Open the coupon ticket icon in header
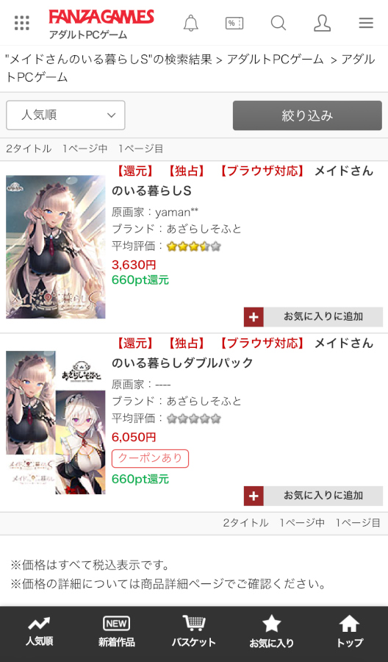This screenshot has height=662, width=388. coord(234,23)
